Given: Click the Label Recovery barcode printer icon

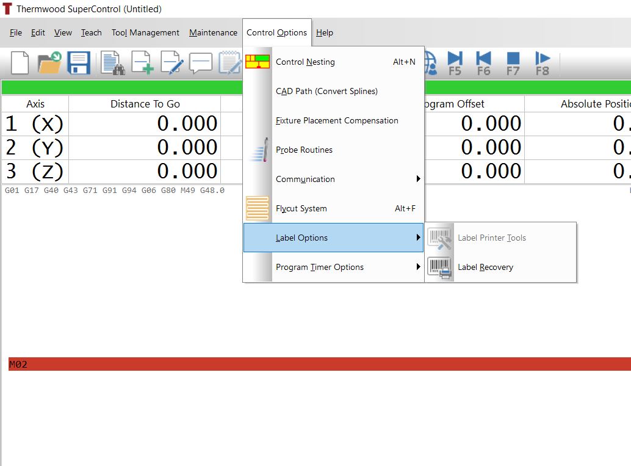Looking at the screenshot, I should point(439,268).
